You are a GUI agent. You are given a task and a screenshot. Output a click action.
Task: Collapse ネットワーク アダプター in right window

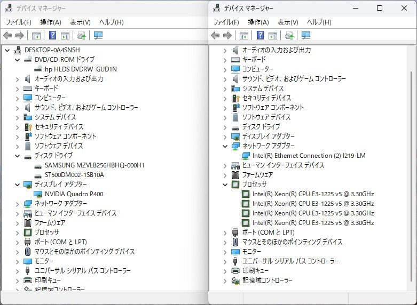pyautogui.click(x=225, y=146)
